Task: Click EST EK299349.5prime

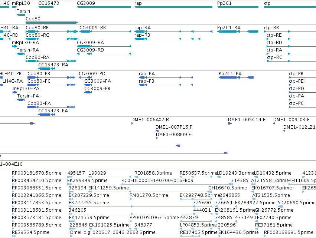Action: [x=88, y=181]
